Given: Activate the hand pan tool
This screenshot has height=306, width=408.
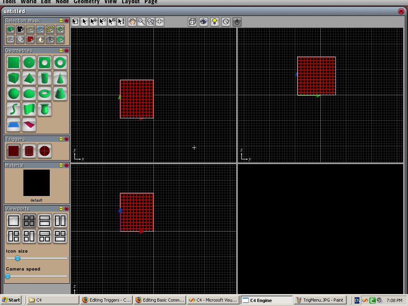Looking at the screenshot, I should (x=132, y=22).
